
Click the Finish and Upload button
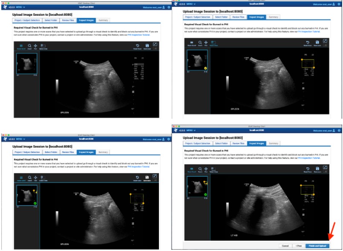click(x=317, y=246)
